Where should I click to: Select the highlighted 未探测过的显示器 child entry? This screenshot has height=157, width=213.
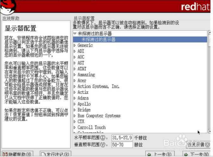[x=140, y=39]
